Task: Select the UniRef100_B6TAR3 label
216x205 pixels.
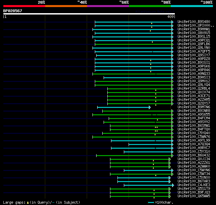Action: pyautogui.click(x=194, y=181)
